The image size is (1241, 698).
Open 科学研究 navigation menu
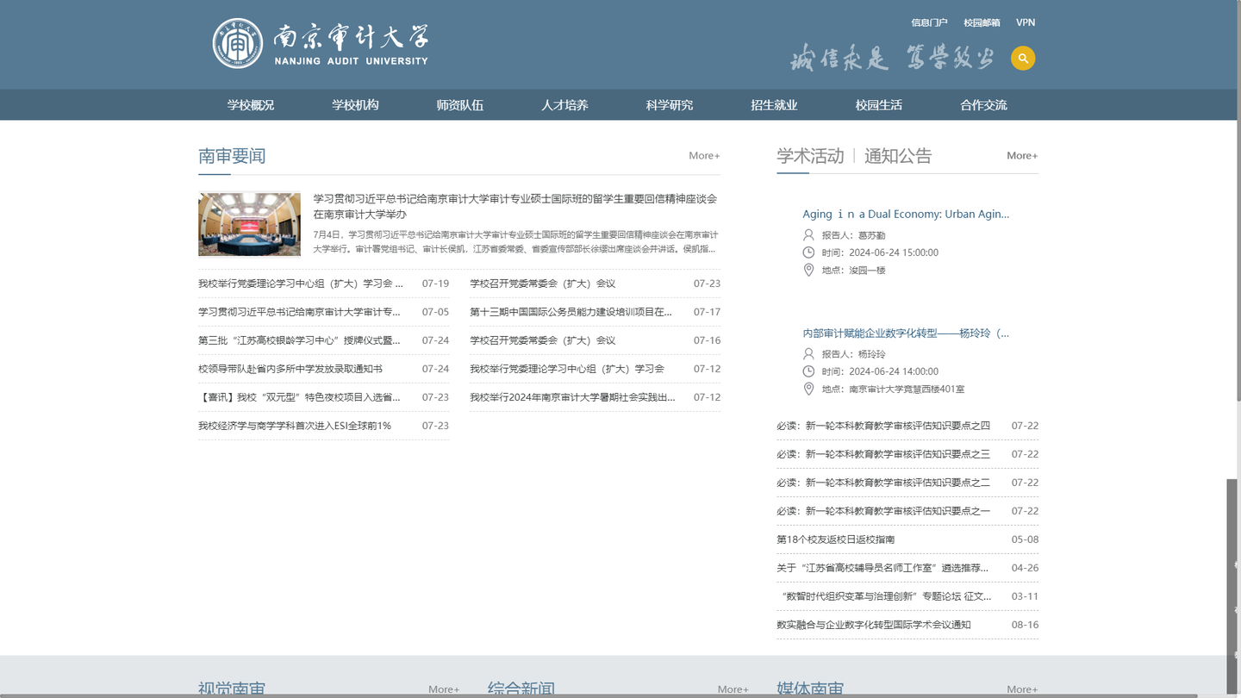(670, 105)
